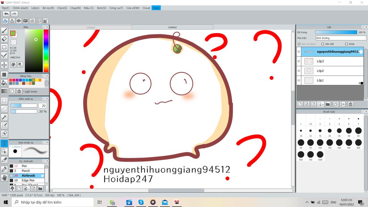Click the rainbow hue bar in the Màu panel
368x207 pixels.
pyautogui.click(x=46, y=50)
